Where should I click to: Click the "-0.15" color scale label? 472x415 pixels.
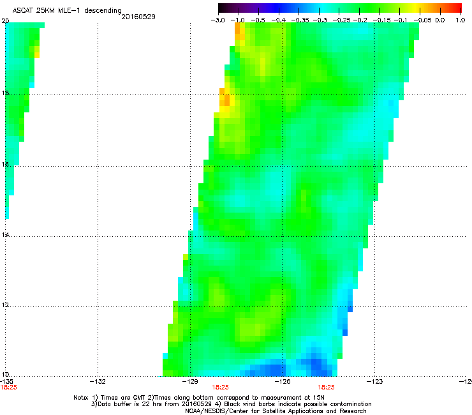pos(381,20)
